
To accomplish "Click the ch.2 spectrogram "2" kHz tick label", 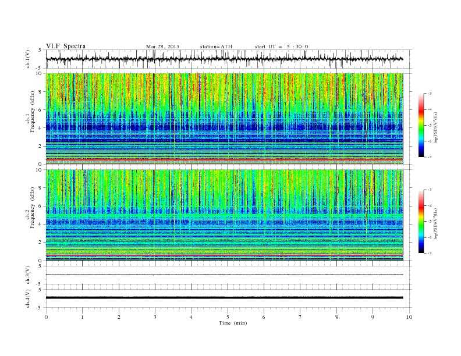I will click(x=41, y=243).
